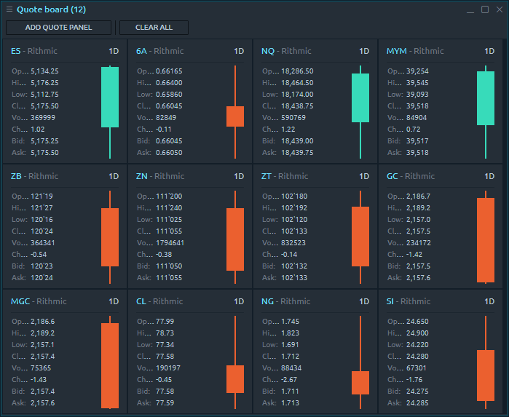Change the 1D timeframe on NQ panel
This screenshot has height=417, width=509.
point(364,51)
